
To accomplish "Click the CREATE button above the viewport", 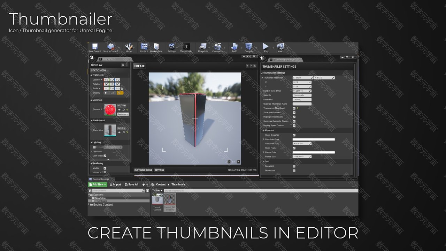I will pyautogui.click(x=139, y=66).
